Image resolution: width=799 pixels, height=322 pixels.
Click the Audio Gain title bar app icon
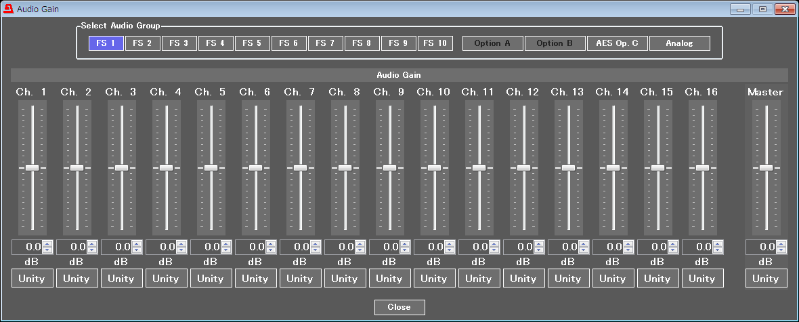(x=8, y=9)
